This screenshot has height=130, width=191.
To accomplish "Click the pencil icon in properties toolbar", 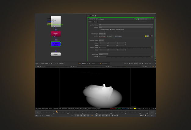I will (95, 16).
